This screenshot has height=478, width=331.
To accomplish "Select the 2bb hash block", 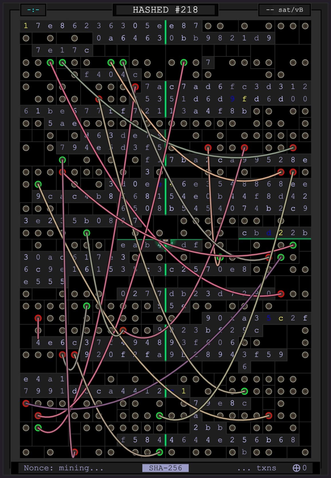I will (208, 428).
